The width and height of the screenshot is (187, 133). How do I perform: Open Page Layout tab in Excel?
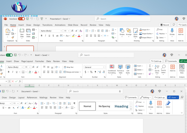(x=27, y=61)
